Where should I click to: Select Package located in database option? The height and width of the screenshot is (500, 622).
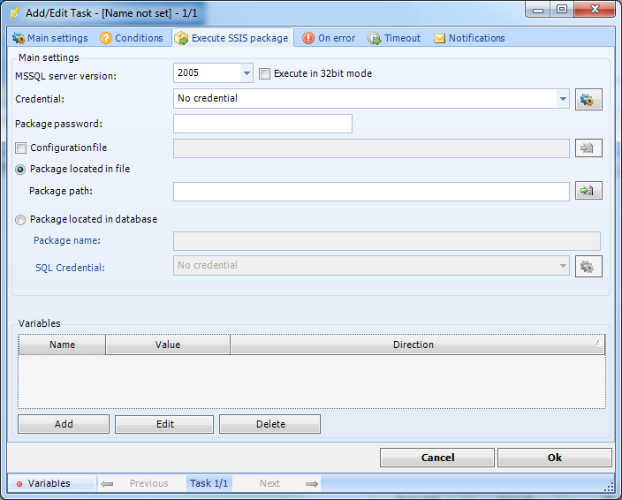21,219
